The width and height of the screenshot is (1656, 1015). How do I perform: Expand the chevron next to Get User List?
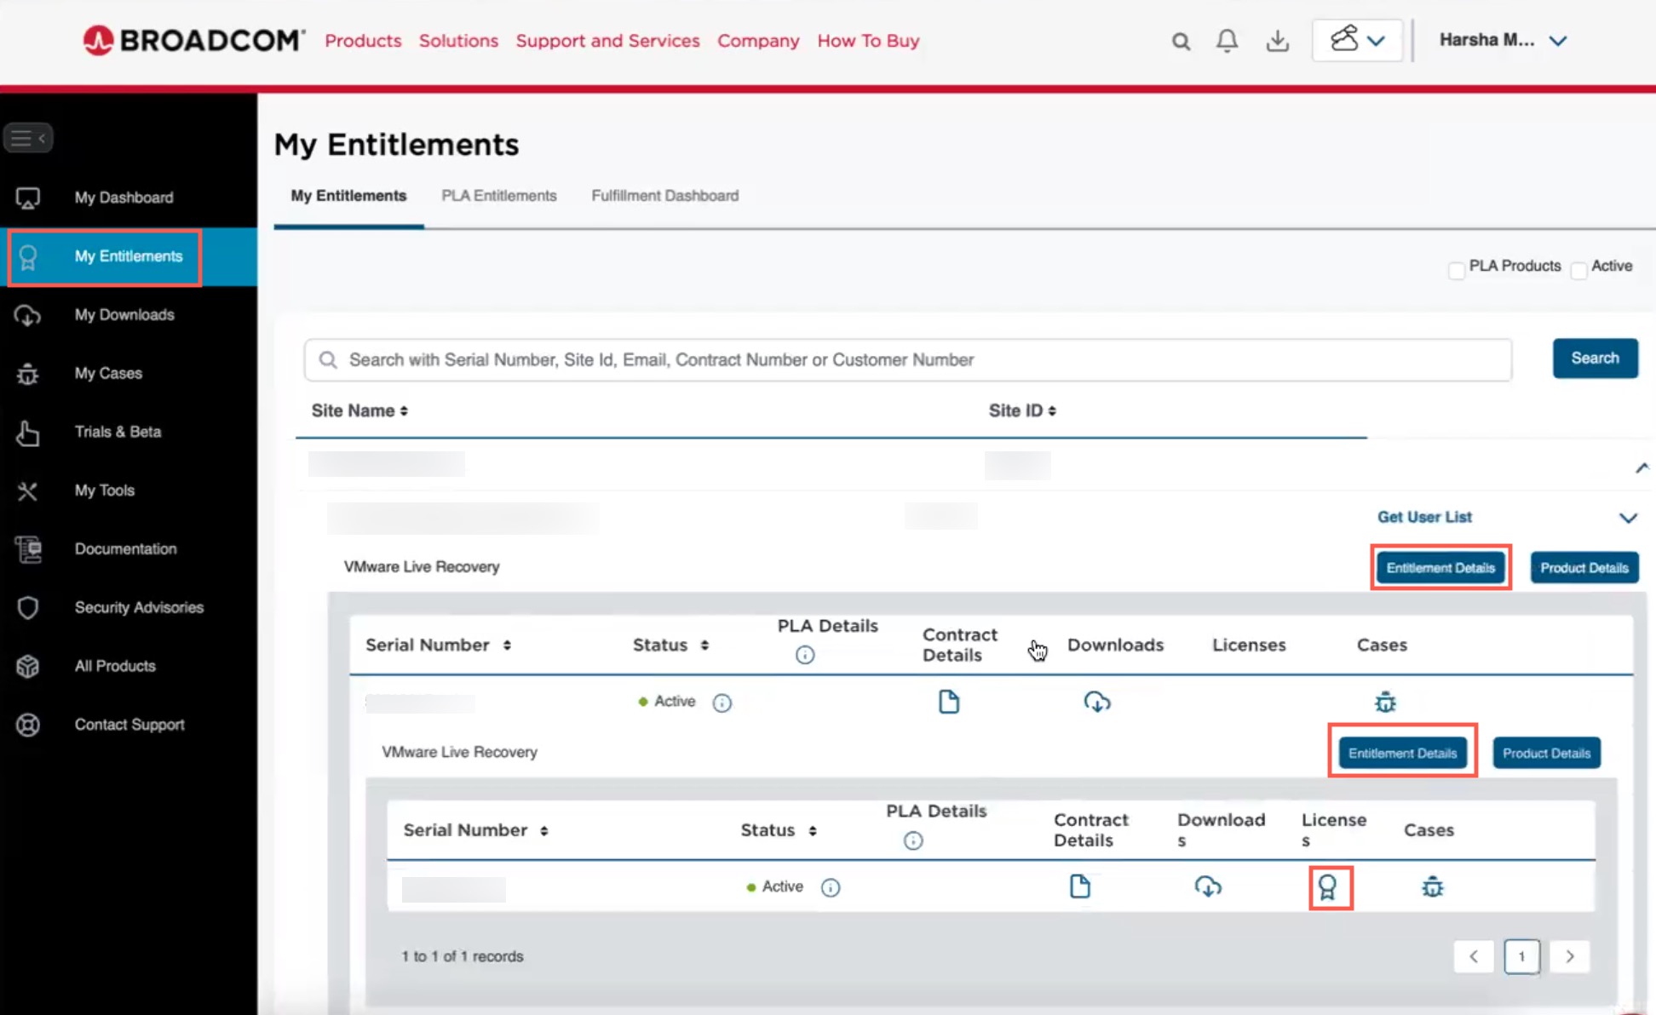point(1628,518)
